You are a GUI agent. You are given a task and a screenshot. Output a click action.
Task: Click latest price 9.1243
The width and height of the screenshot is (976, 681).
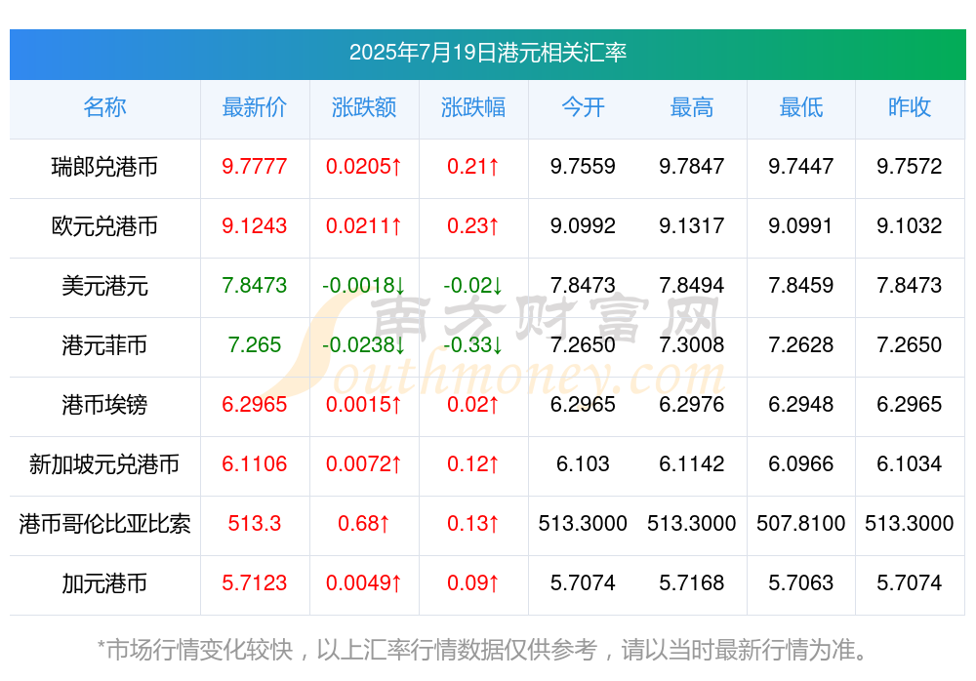tap(254, 226)
